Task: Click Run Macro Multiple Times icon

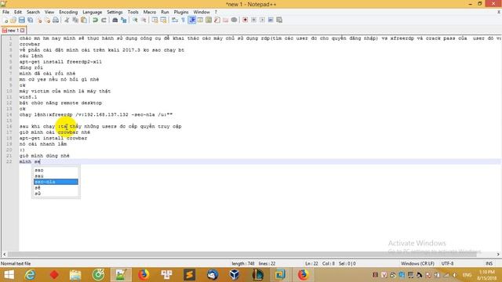Action: point(271,20)
